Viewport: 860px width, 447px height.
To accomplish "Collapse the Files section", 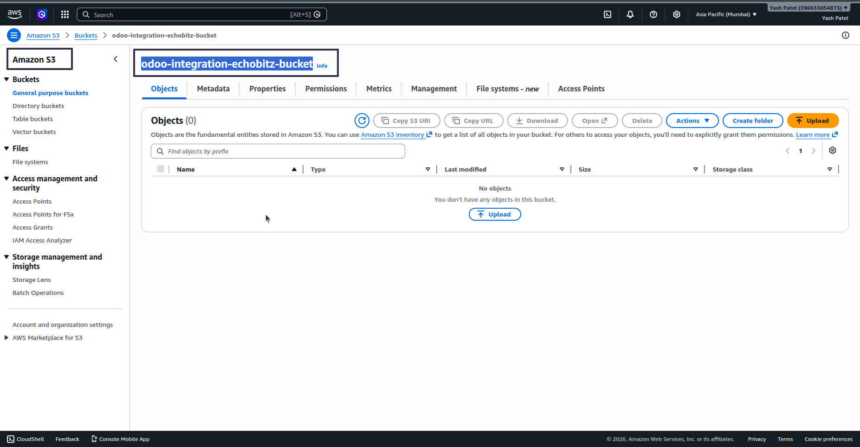I will click(x=6, y=148).
